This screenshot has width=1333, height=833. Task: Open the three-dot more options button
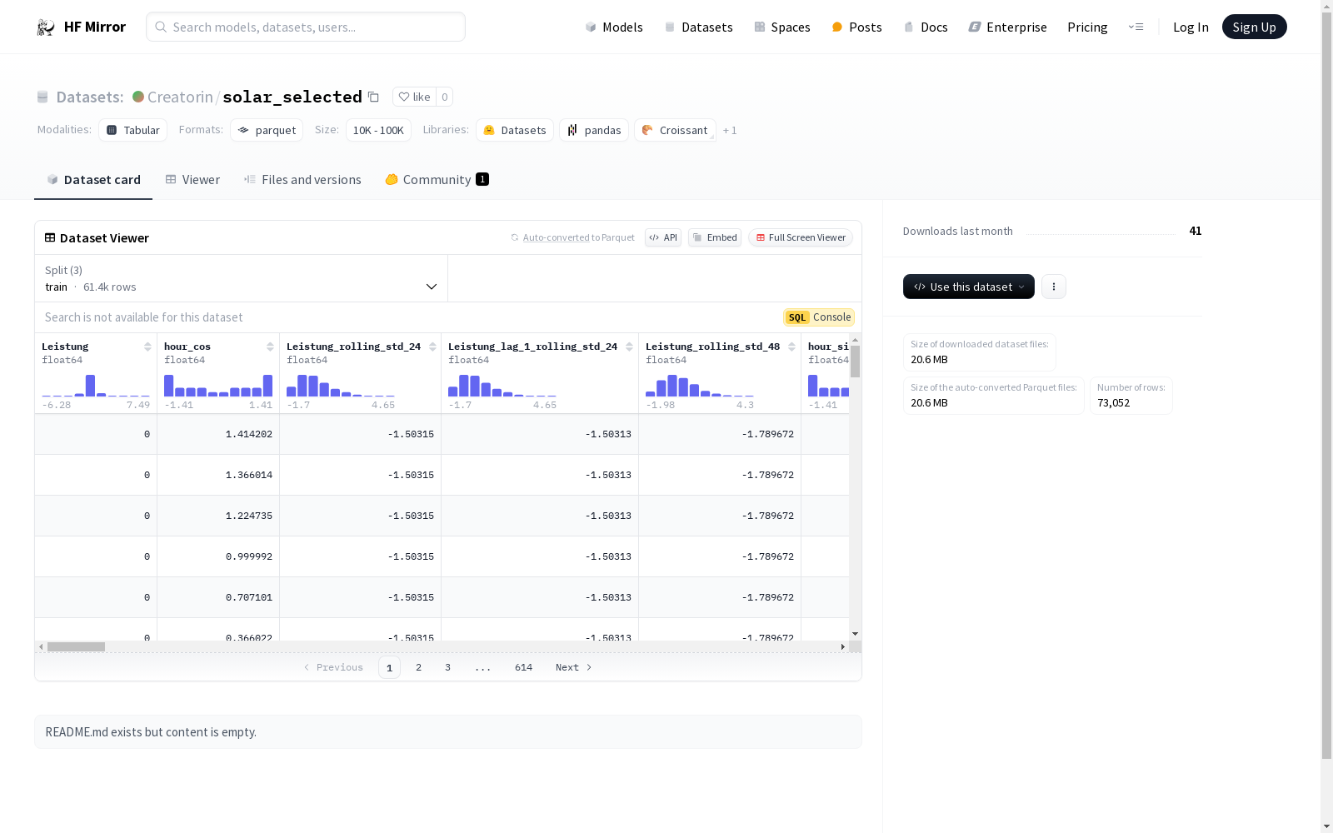1054,287
